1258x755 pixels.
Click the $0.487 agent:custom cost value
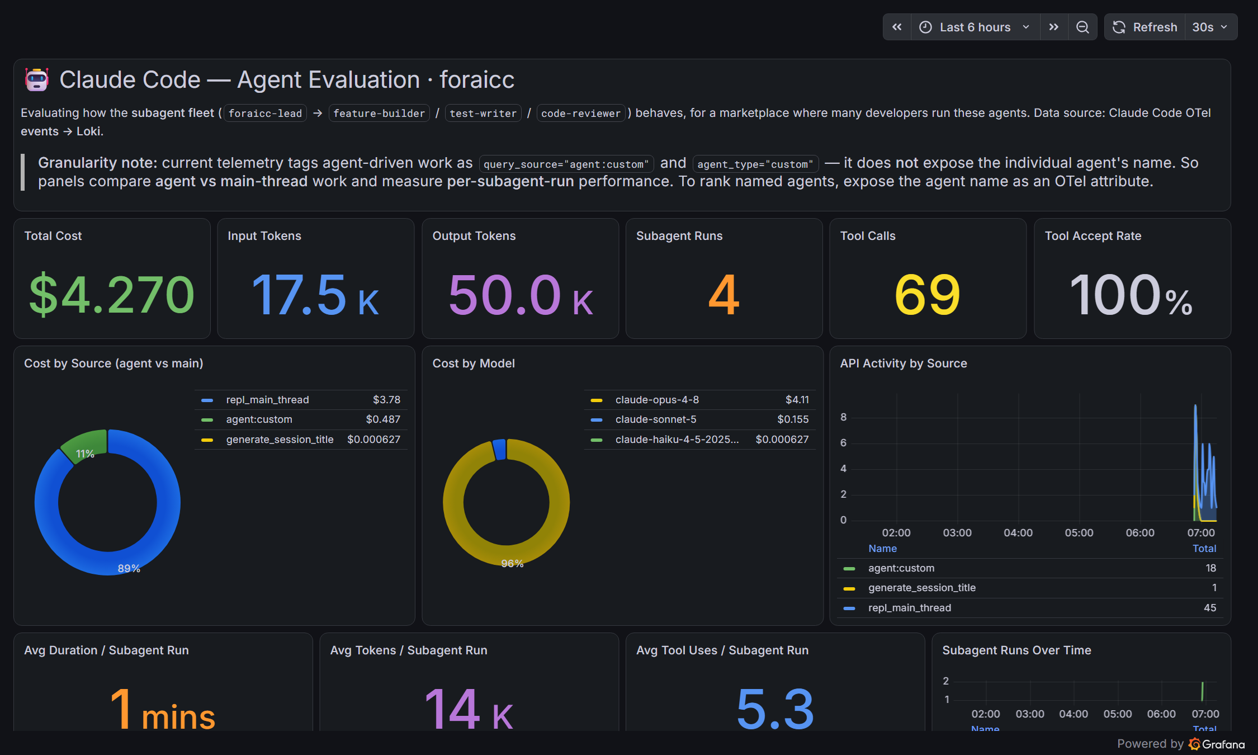coord(383,419)
